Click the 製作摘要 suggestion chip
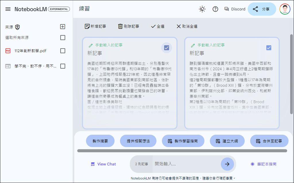Viewport: 294px width, 183px height. 100,141
